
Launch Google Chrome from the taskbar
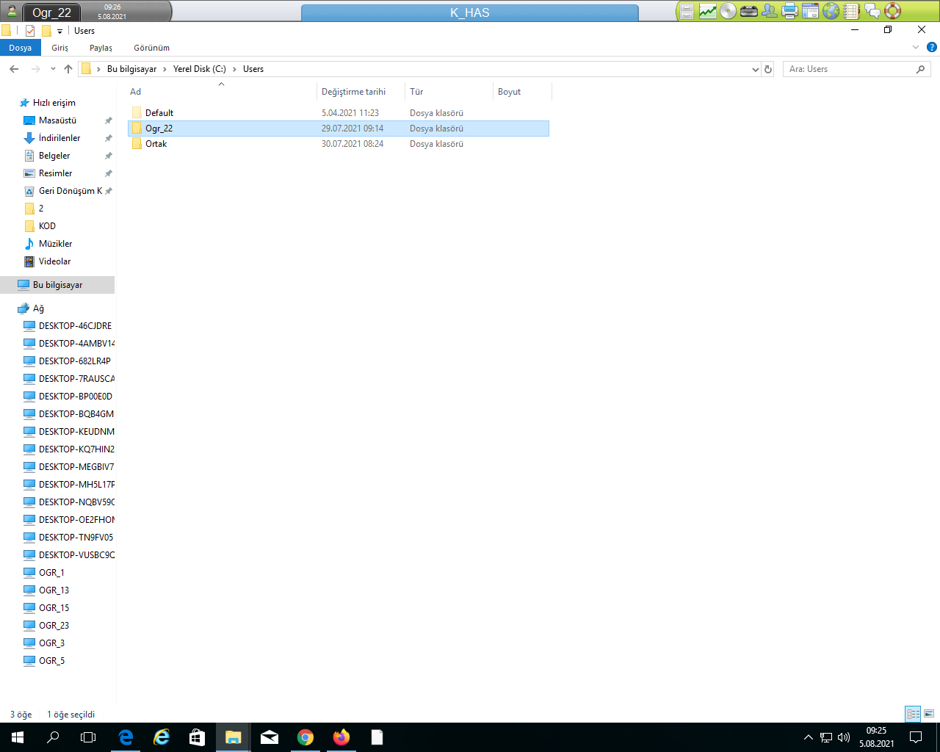tap(305, 737)
